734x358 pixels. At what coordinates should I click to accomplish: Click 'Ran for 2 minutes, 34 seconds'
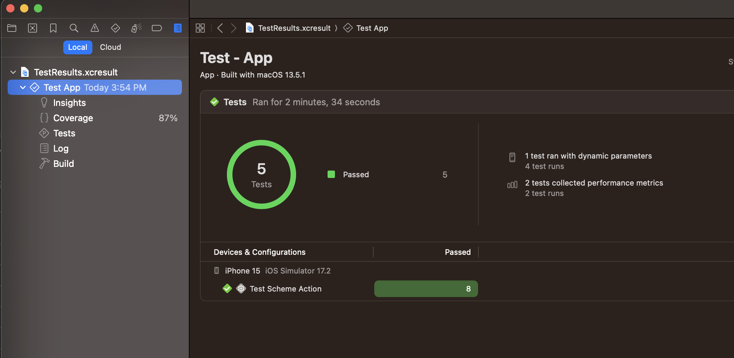pyautogui.click(x=316, y=102)
